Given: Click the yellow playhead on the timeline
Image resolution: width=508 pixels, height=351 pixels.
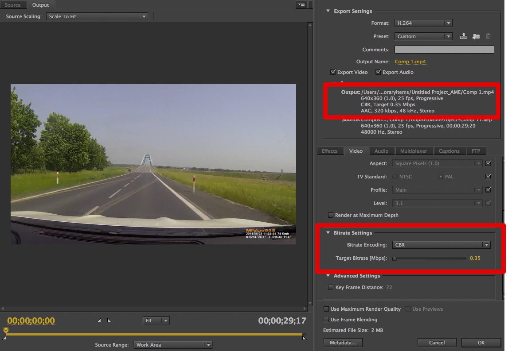Looking at the screenshot, I should coord(6,330).
